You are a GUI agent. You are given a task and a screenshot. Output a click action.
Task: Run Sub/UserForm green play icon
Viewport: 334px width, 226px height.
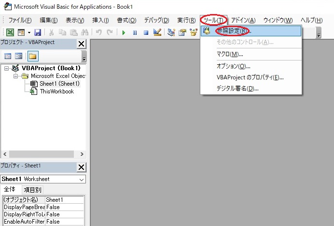[x=124, y=33]
